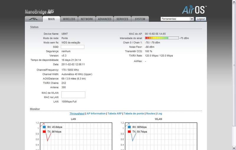Click the browser scrollbar up arrow
236x150 pixels.
[x=234, y=2]
